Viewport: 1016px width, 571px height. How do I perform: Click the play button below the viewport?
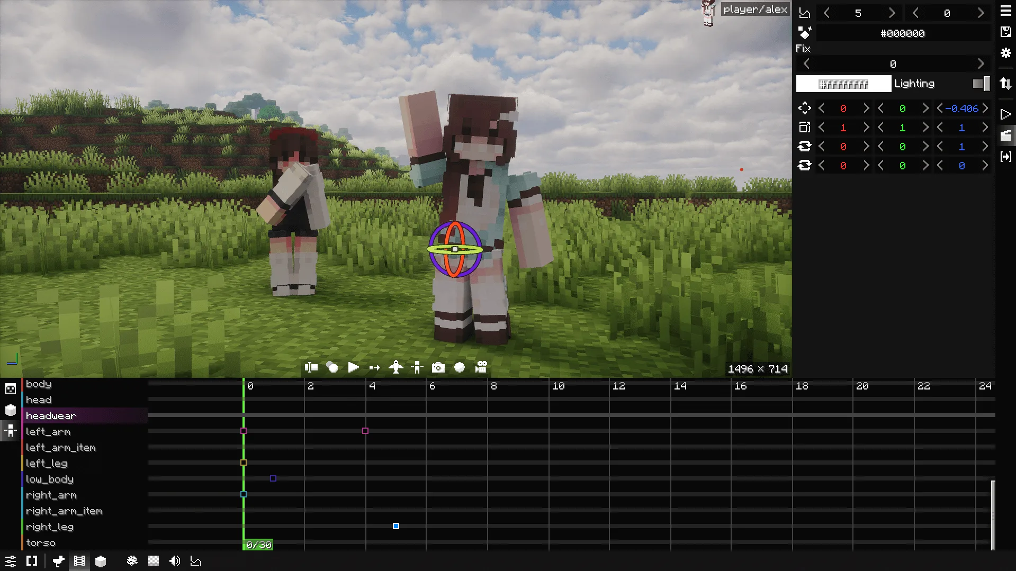353,367
